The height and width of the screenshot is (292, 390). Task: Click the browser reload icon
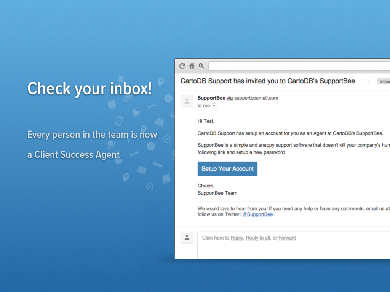click(x=182, y=66)
